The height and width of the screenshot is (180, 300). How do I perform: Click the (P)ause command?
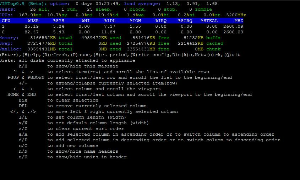[81, 55]
